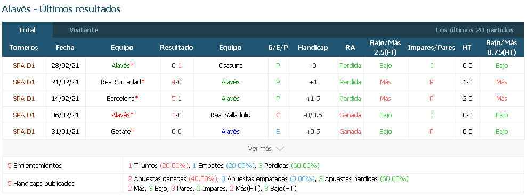This screenshot has height=196, width=527.
Task: Select the Total tab
Action: coord(27,30)
